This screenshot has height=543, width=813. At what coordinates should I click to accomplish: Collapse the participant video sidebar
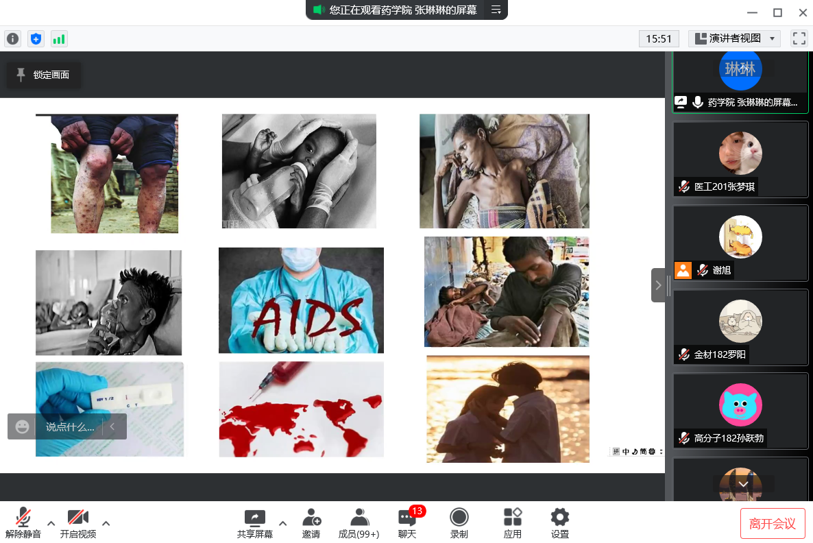658,285
